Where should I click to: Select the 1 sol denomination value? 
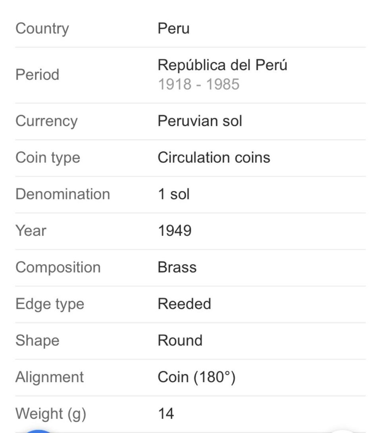click(x=173, y=194)
